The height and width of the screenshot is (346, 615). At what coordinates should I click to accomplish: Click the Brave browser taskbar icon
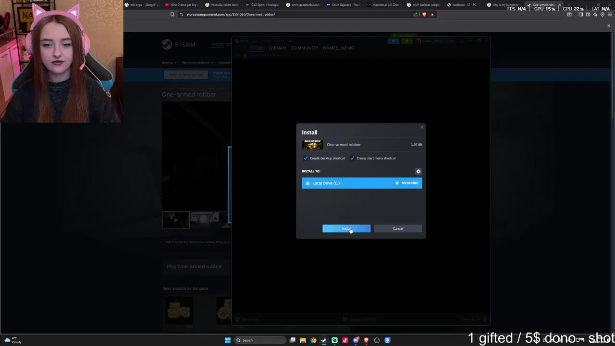pyautogui.click(x=366, y=340)
